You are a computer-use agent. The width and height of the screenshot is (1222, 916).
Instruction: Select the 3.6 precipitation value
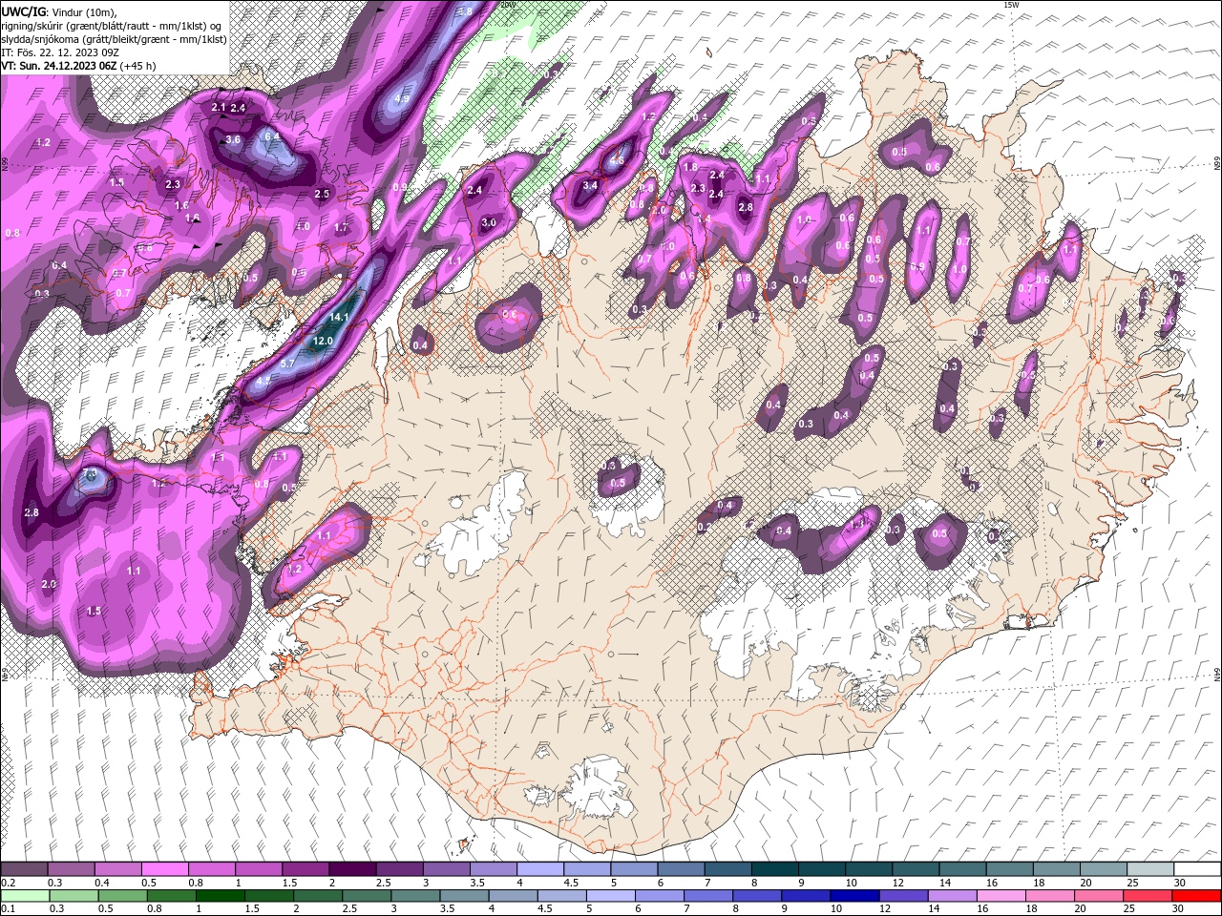[x=233, y=140]
